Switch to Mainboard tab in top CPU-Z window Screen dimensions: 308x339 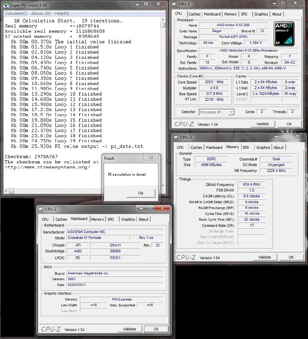212,14
